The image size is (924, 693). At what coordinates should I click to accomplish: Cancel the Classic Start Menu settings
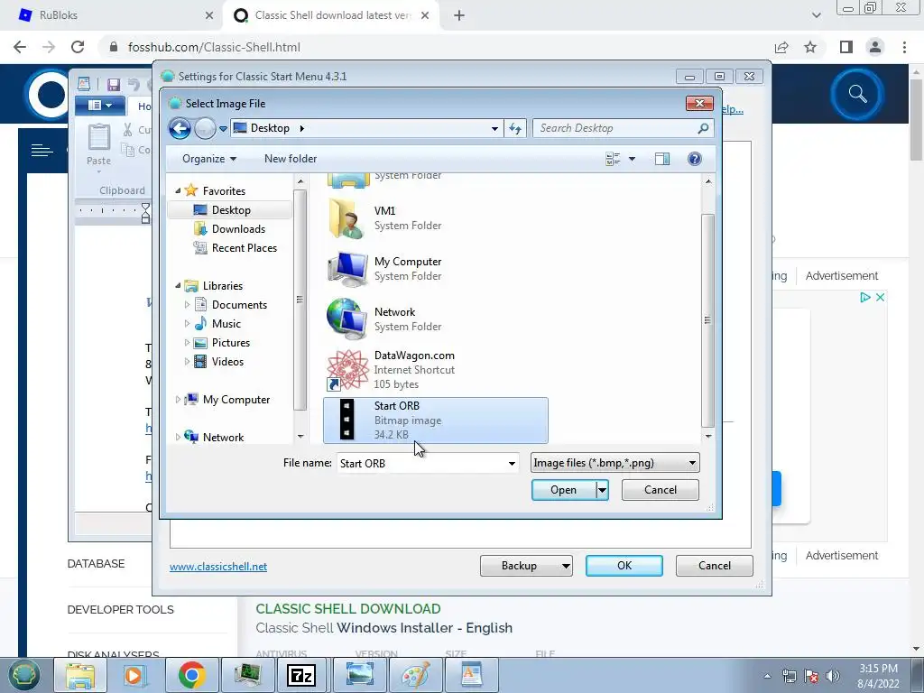tap(715, 566)
